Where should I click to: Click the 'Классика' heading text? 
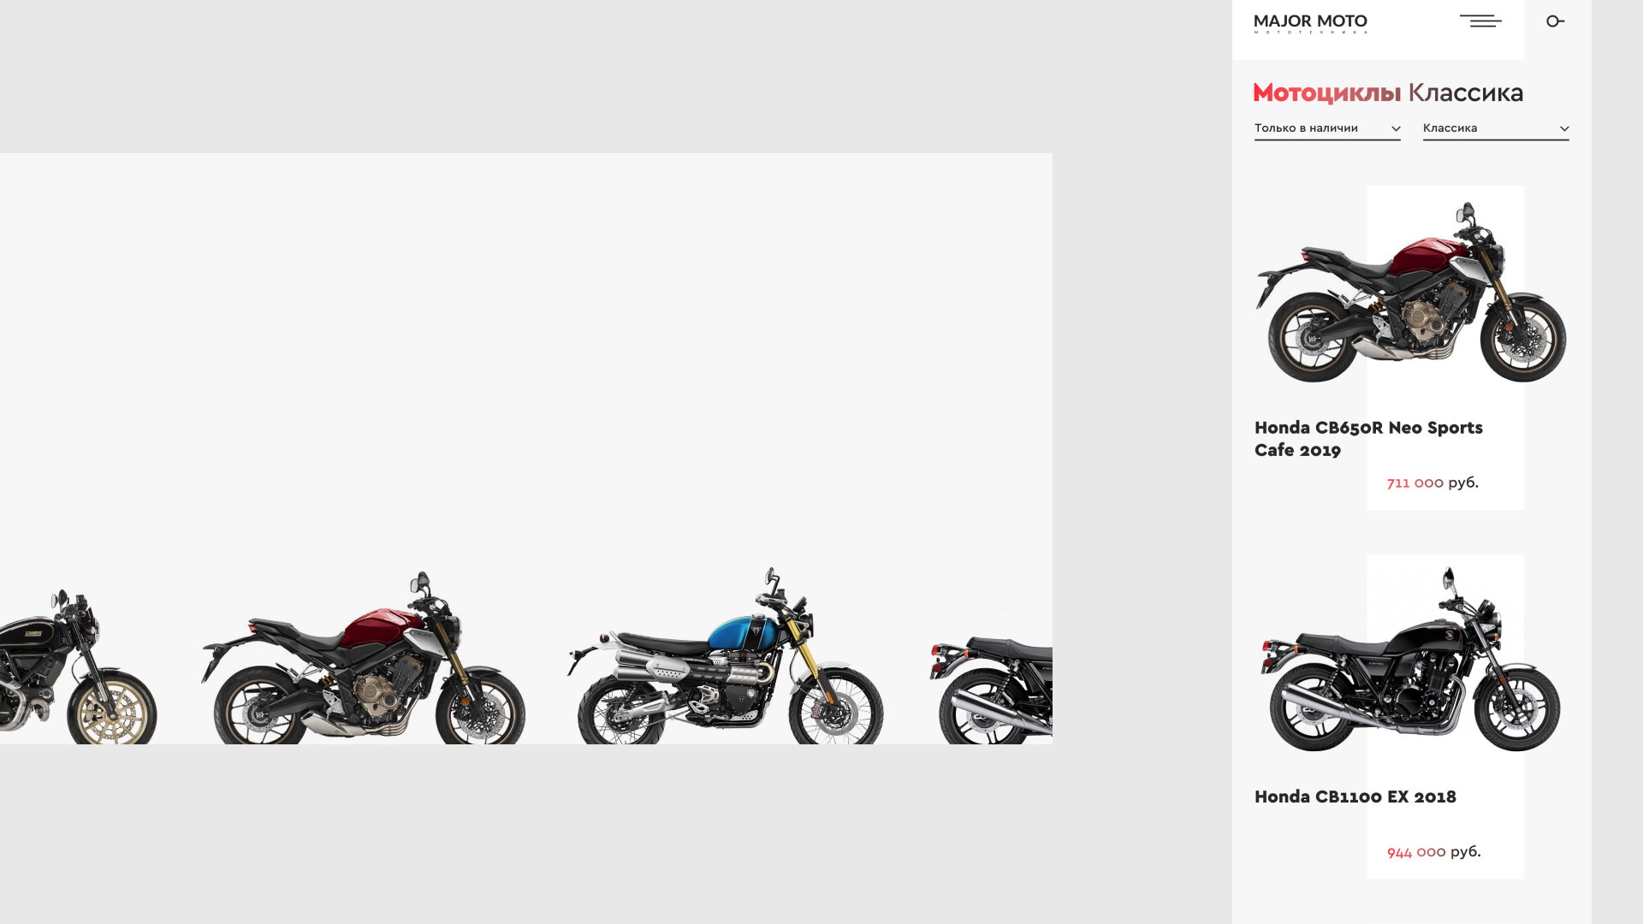[x=1466, y=92]
